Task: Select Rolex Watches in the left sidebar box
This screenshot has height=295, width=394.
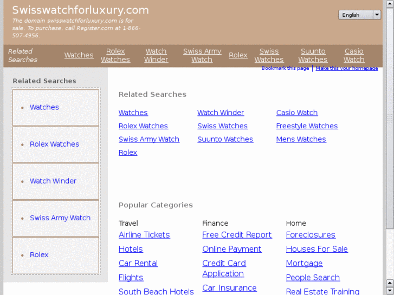Action: pyautogui.click(x=54, y=144)
